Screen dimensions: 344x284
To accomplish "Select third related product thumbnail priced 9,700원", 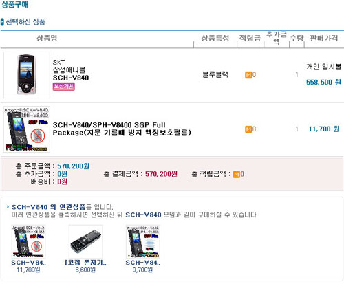I will click(143, 241).
